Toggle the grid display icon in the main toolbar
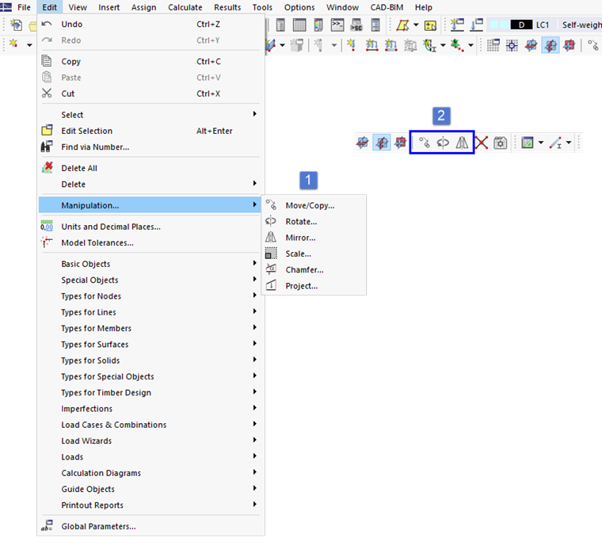 [493, 45]
